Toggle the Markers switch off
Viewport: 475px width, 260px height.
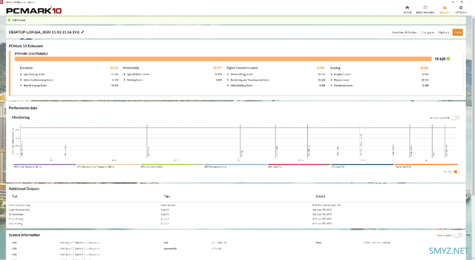(456, 172)
